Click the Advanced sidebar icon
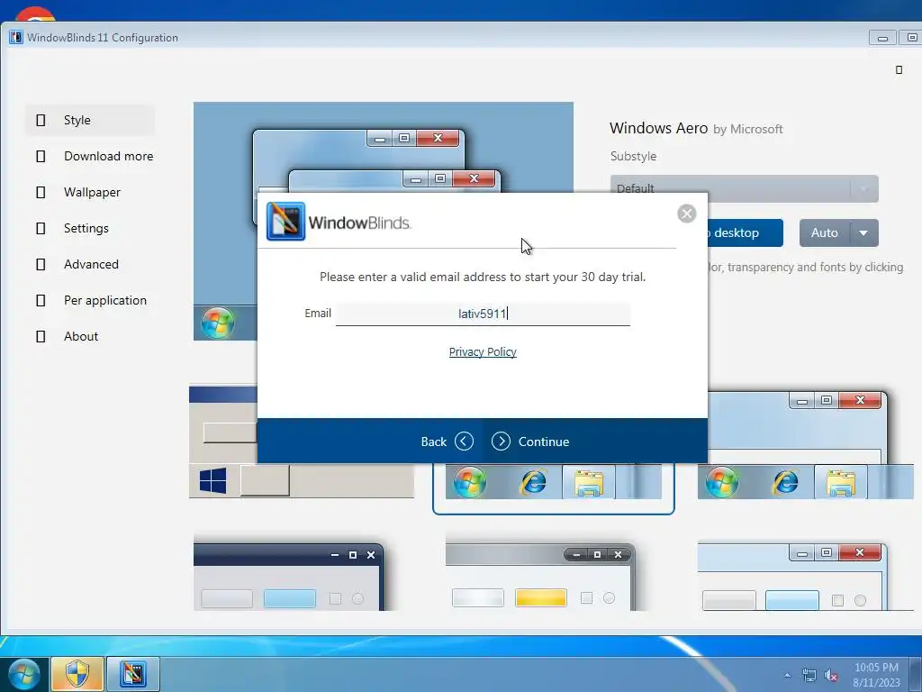Image resolution: width=922 pixels, height=692 pixels. point(41,264)
